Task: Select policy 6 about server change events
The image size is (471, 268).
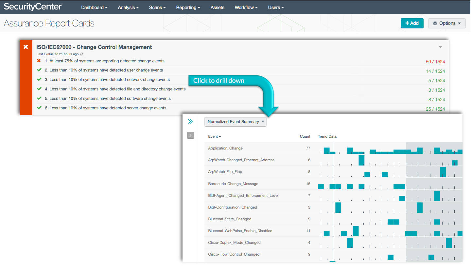Action: pos(105,108)
